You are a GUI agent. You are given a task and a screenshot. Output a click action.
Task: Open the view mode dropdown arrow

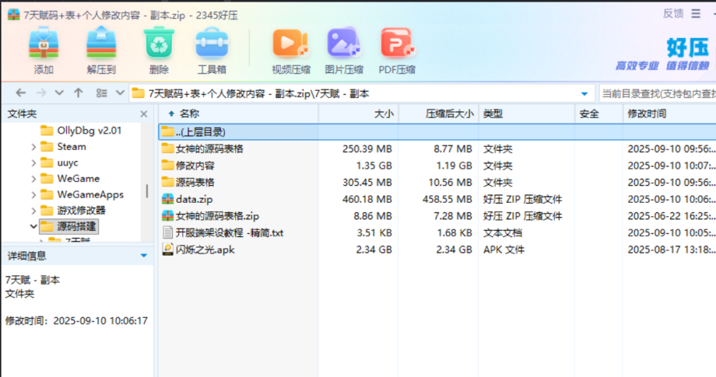pyautogui.click(x=120, y=93)
